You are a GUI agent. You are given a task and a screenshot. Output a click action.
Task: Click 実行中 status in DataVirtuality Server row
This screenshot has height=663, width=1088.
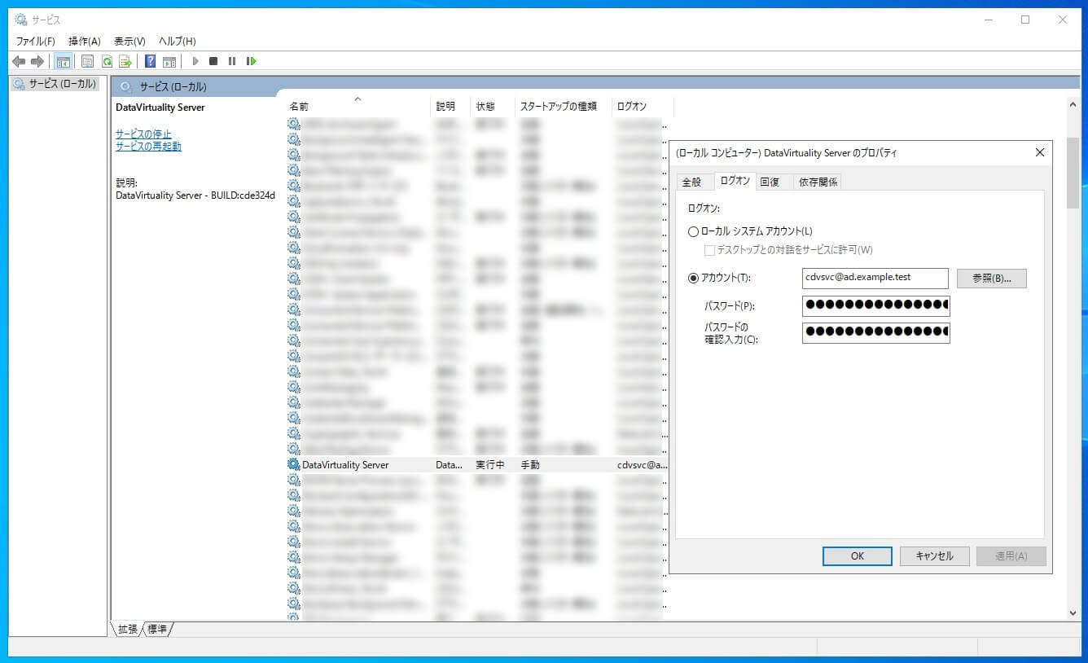point(490,465)
